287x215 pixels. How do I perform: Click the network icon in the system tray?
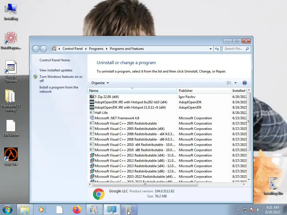245,210
